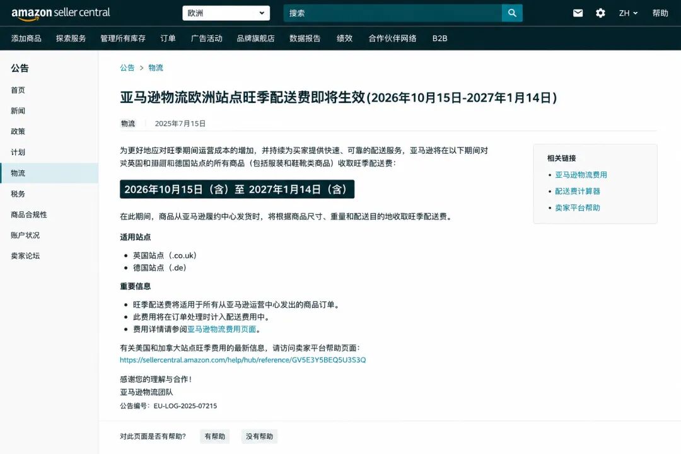
Task: Click the 适用站点 heading
Action: [x=136, y=237]
